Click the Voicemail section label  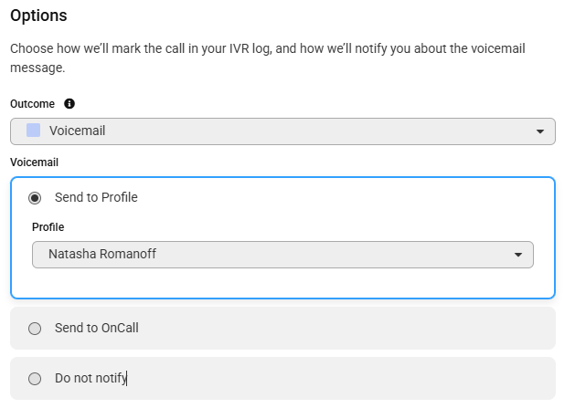tap(34, 162)
